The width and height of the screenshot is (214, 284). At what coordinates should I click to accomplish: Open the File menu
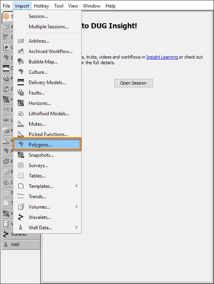[6, 6]
